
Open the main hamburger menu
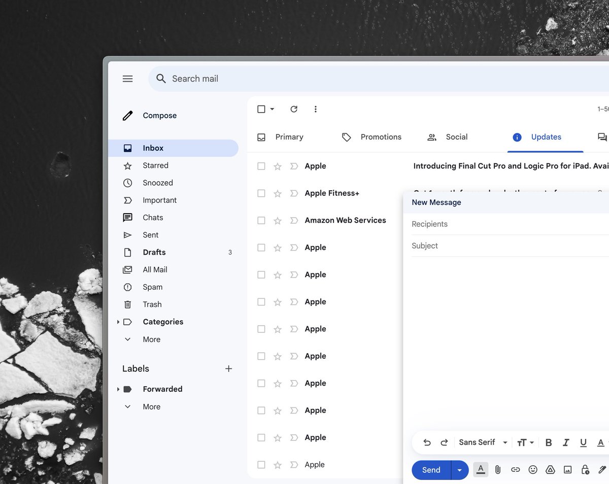[x=128, y=79]
